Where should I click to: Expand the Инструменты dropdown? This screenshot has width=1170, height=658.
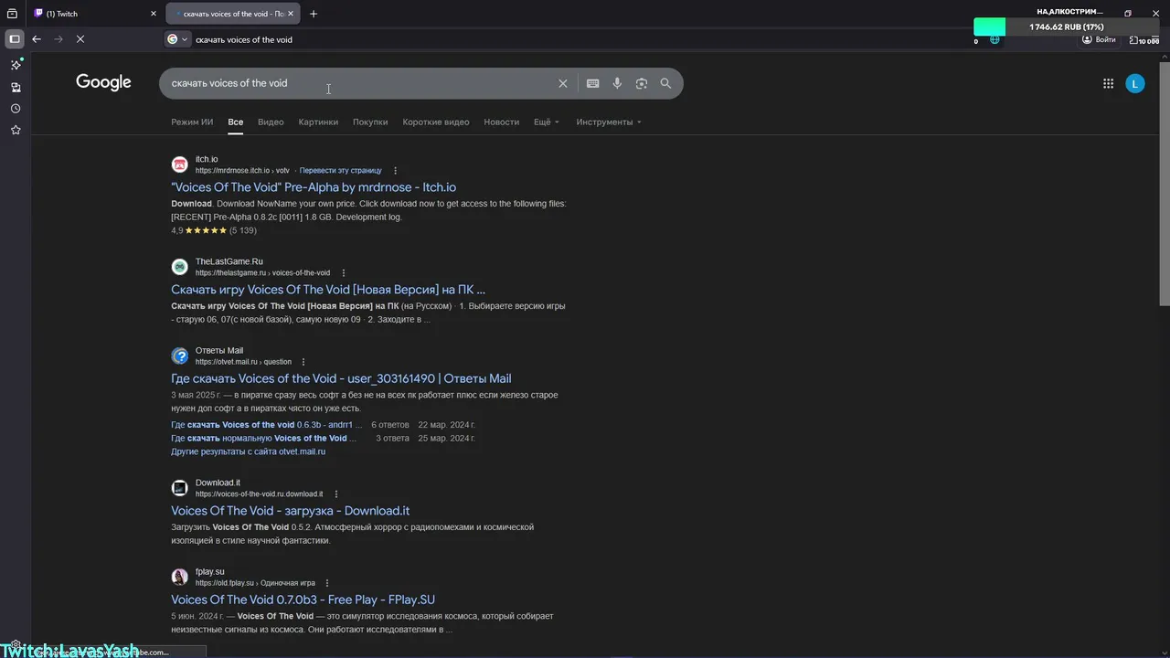point(609,122)
